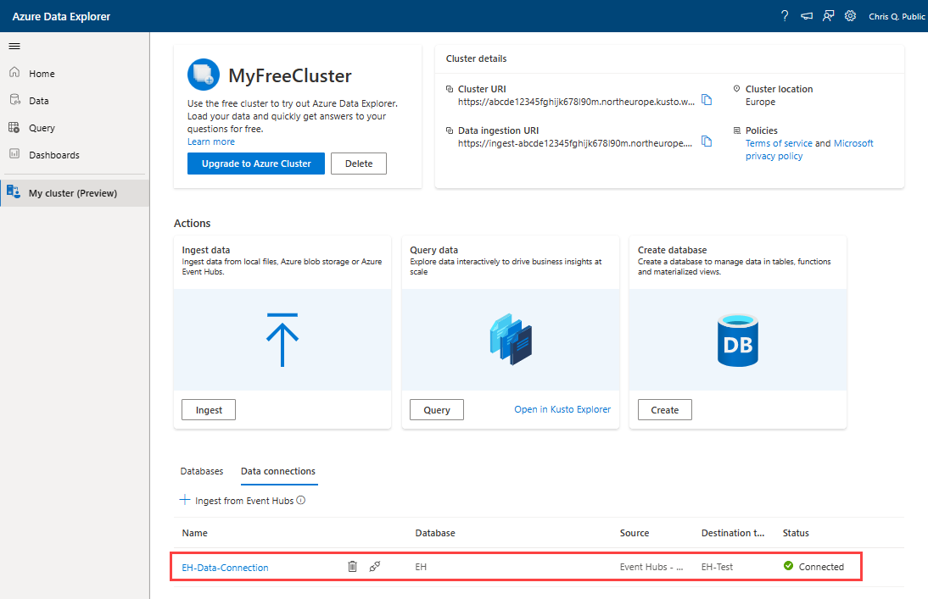
Task: Delete EH-Data-Connection using trash icon
Action: [x=352, y=567]
